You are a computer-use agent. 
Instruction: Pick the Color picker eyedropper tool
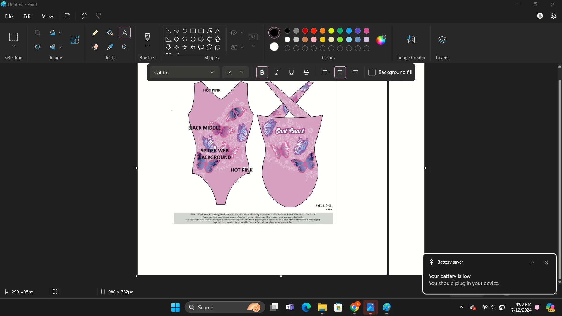(110, 47)
